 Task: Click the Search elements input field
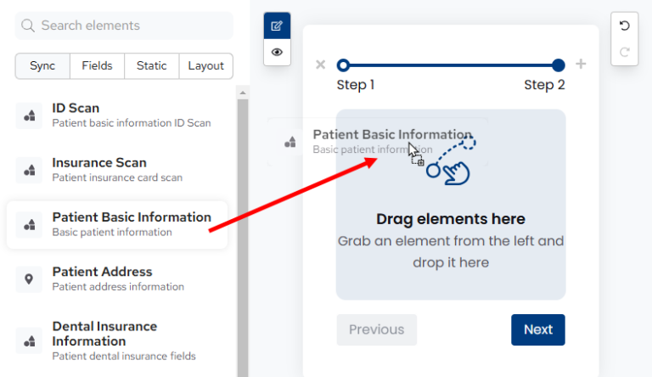(x=124, y=25)
